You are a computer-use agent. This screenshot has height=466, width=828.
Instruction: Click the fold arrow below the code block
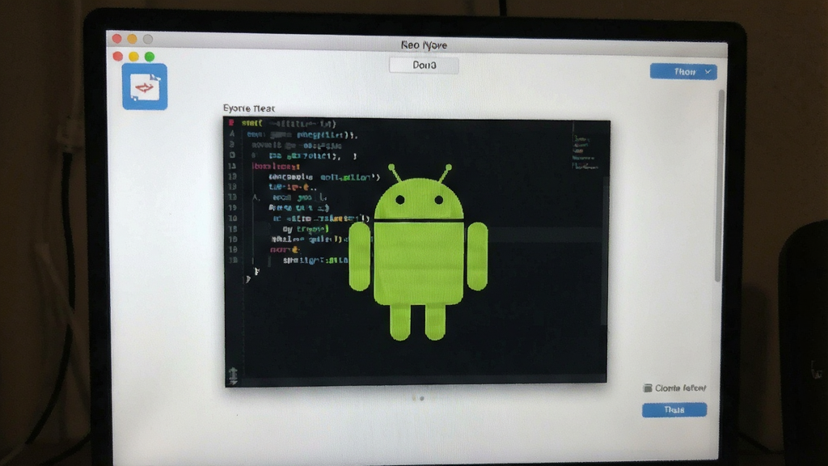pyautogui.click(x=247, y=279)
